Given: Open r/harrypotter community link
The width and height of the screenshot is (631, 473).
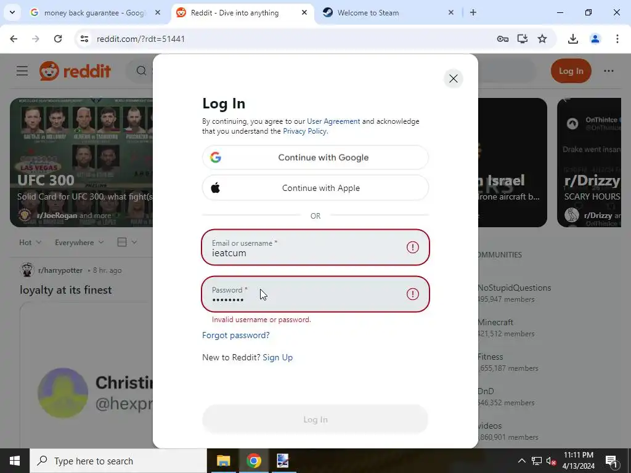Looking at the screenshot, I should pos(60,270).
